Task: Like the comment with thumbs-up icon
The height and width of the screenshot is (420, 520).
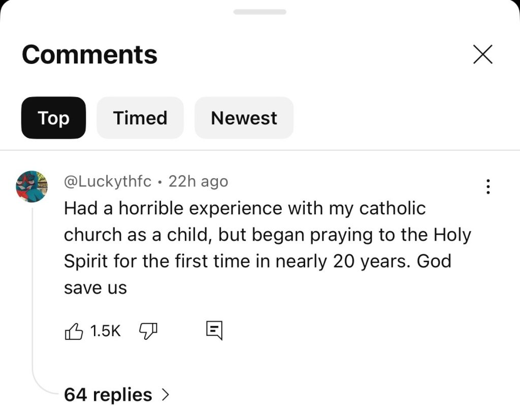Action: pyautogui.click(x=74, y=331)
